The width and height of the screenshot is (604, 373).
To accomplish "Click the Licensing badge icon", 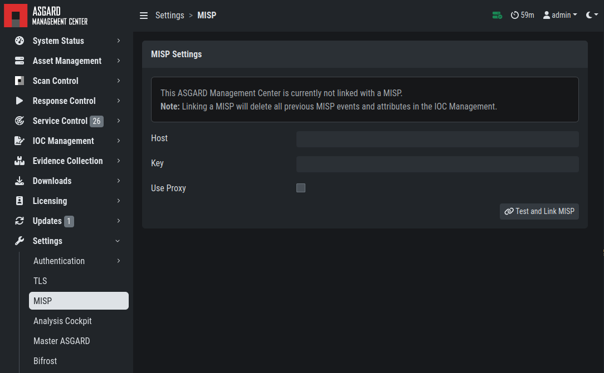I will (20, 201).
